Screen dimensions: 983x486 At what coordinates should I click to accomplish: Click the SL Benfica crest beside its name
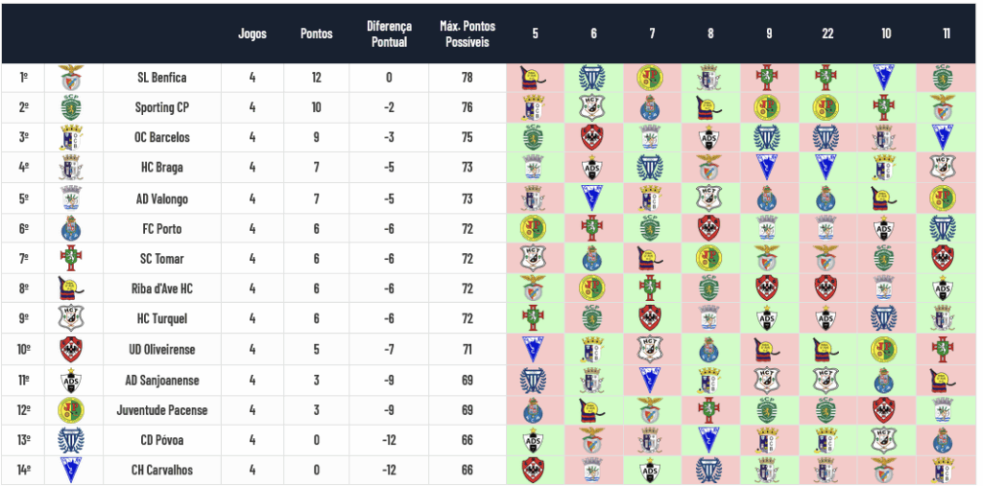tap(71, 78)
